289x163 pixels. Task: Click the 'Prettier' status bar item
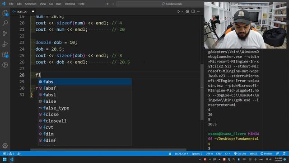[x=266, y=154]
